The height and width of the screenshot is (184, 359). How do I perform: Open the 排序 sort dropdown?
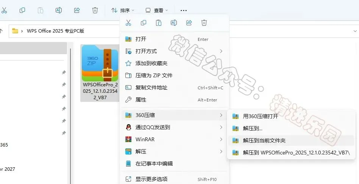pyautogui.click(x=123, y=10)
